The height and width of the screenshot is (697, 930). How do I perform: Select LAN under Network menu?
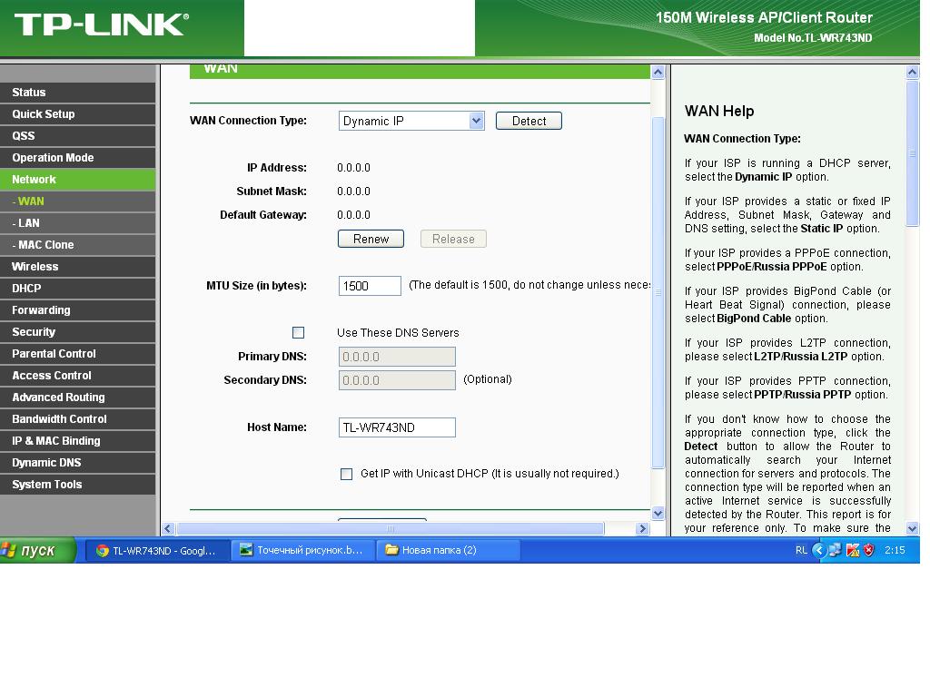(x=26, y=223)
